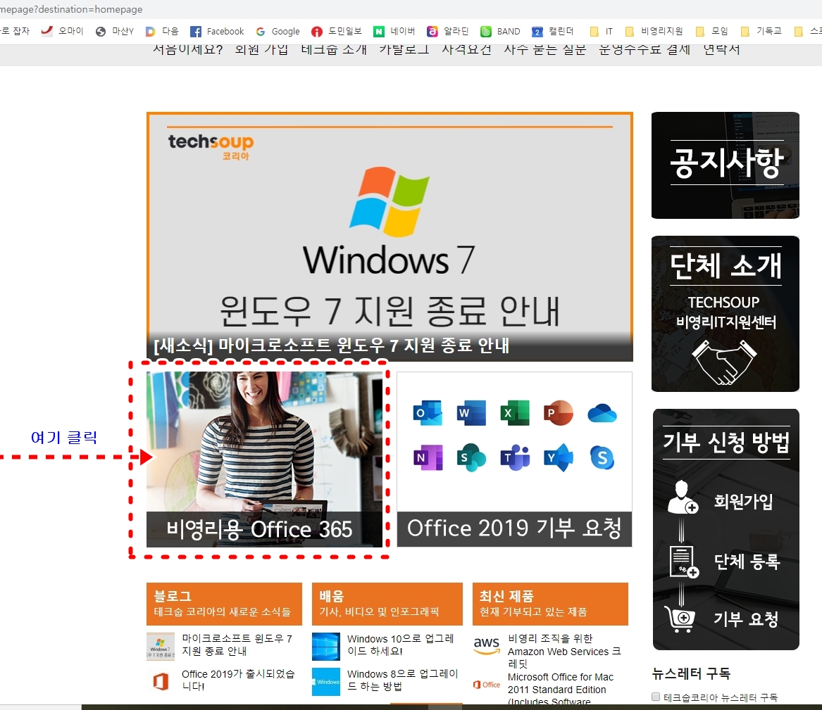
Task: Open article Windows 10으로 업그레이드 하세요
Action: click(x=401, y=645)
